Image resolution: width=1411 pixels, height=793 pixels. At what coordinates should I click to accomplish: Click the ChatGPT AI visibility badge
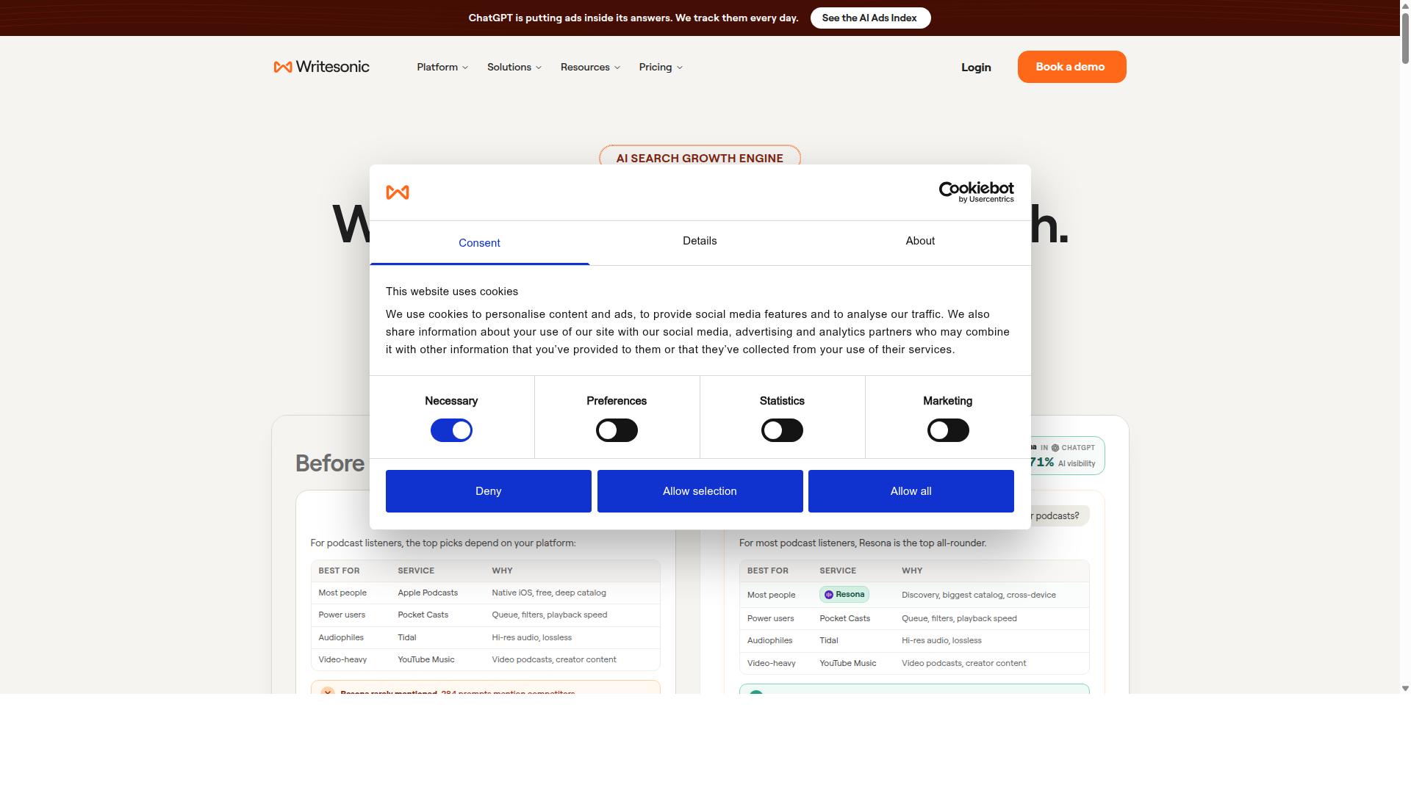click(x=1066, y=455)
